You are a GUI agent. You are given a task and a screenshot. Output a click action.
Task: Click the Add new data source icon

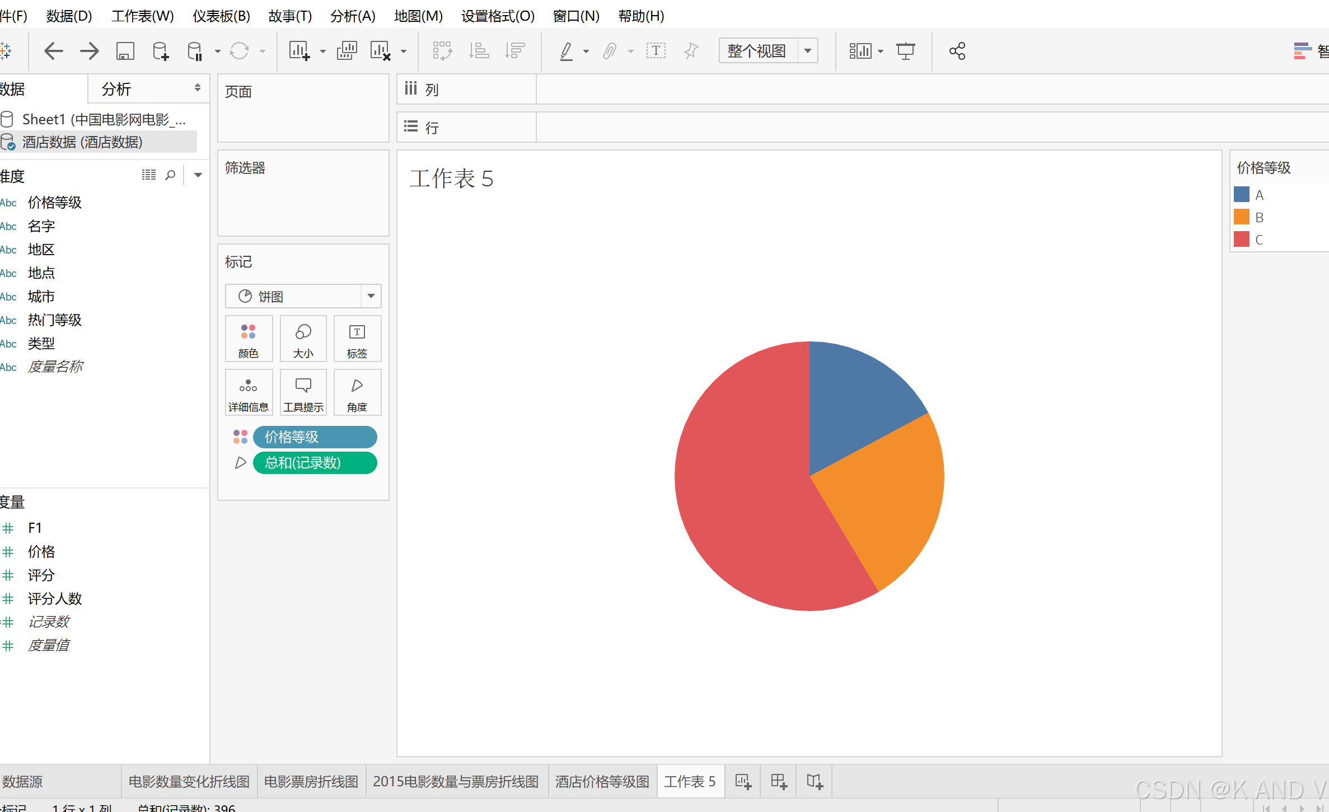(160, 51)
